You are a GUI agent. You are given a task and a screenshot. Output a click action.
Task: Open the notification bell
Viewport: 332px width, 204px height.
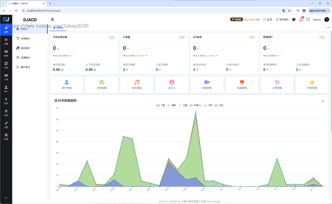[301, 19]
